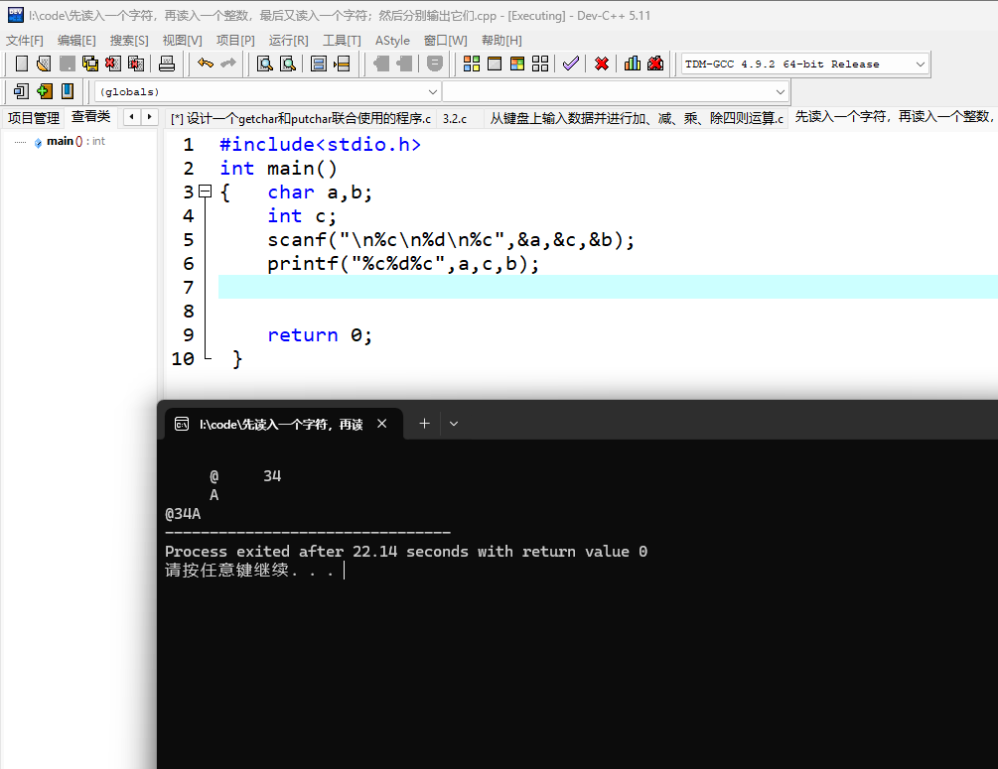Screen dimensions: 998x769
Task: Click the printf line in the editor
Action: tap(403, 263)
